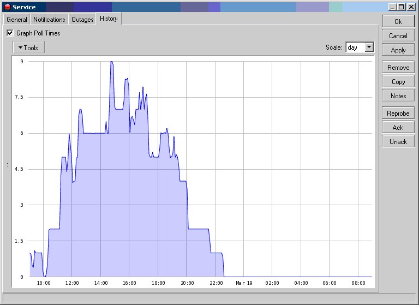This screenshot has height=305, width=419.
Task: Confirm with the Ok button
Action: coord(398,21)
